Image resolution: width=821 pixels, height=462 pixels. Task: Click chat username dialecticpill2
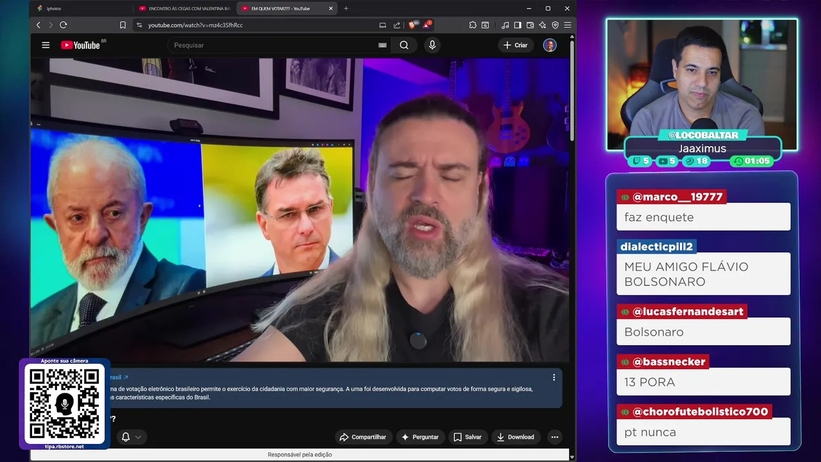tap(656, 246)
